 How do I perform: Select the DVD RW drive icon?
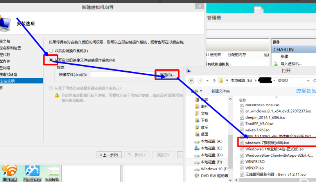(x=197, y=176)
